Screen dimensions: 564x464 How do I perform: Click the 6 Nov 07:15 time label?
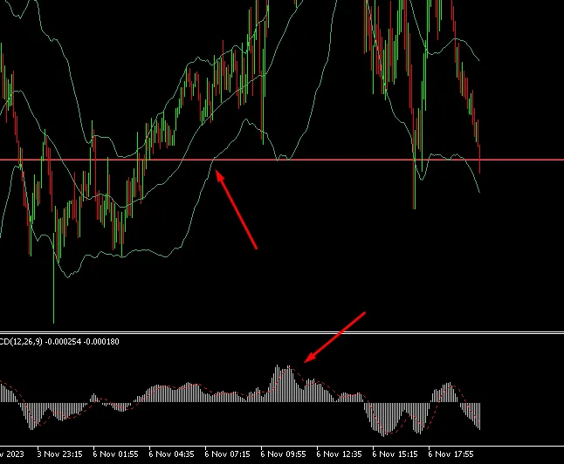point(228,454)
